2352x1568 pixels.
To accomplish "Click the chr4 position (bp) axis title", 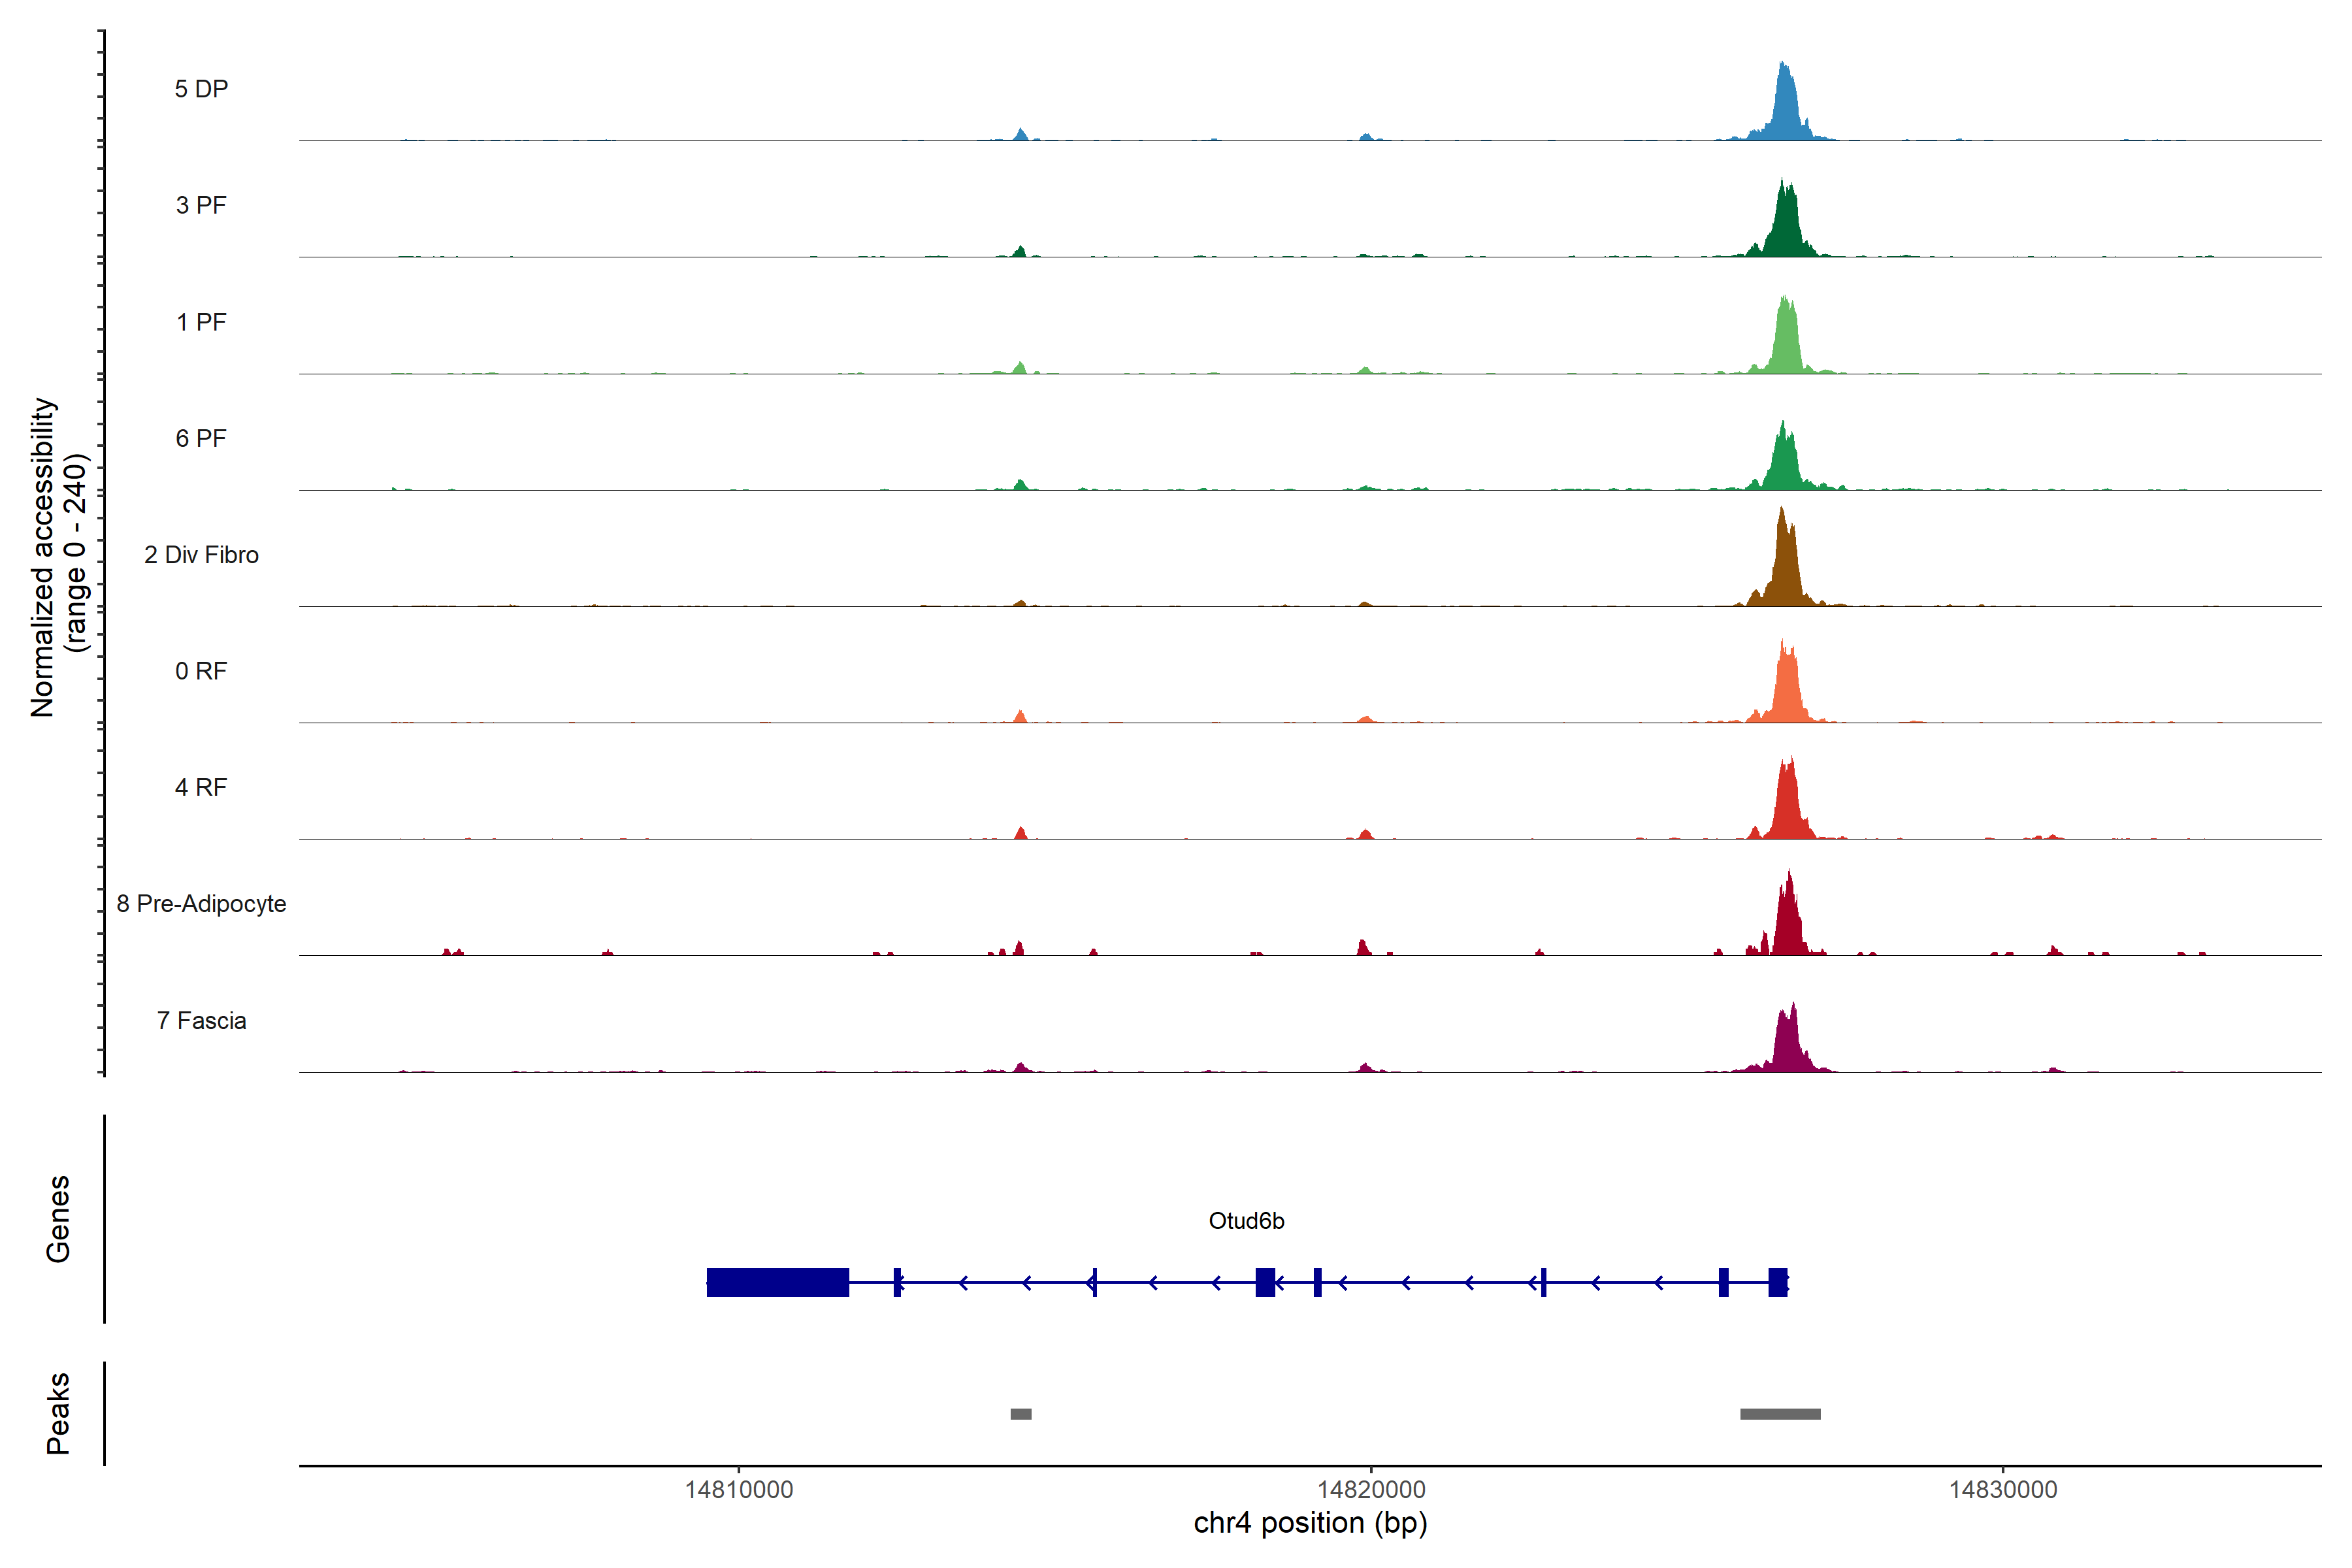I will tap(1310, 1523).
